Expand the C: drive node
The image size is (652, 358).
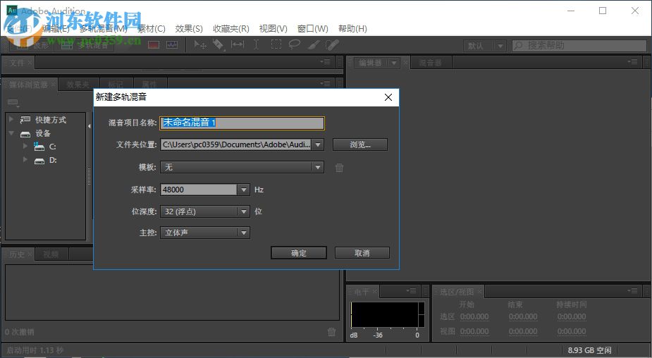25,147
